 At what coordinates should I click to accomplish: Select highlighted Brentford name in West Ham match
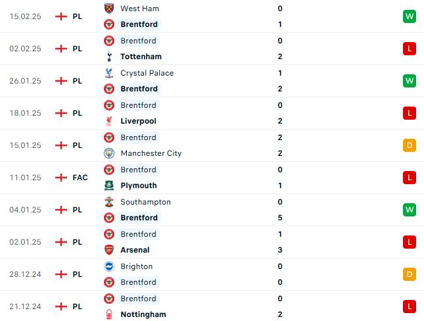tap(139, 24)
